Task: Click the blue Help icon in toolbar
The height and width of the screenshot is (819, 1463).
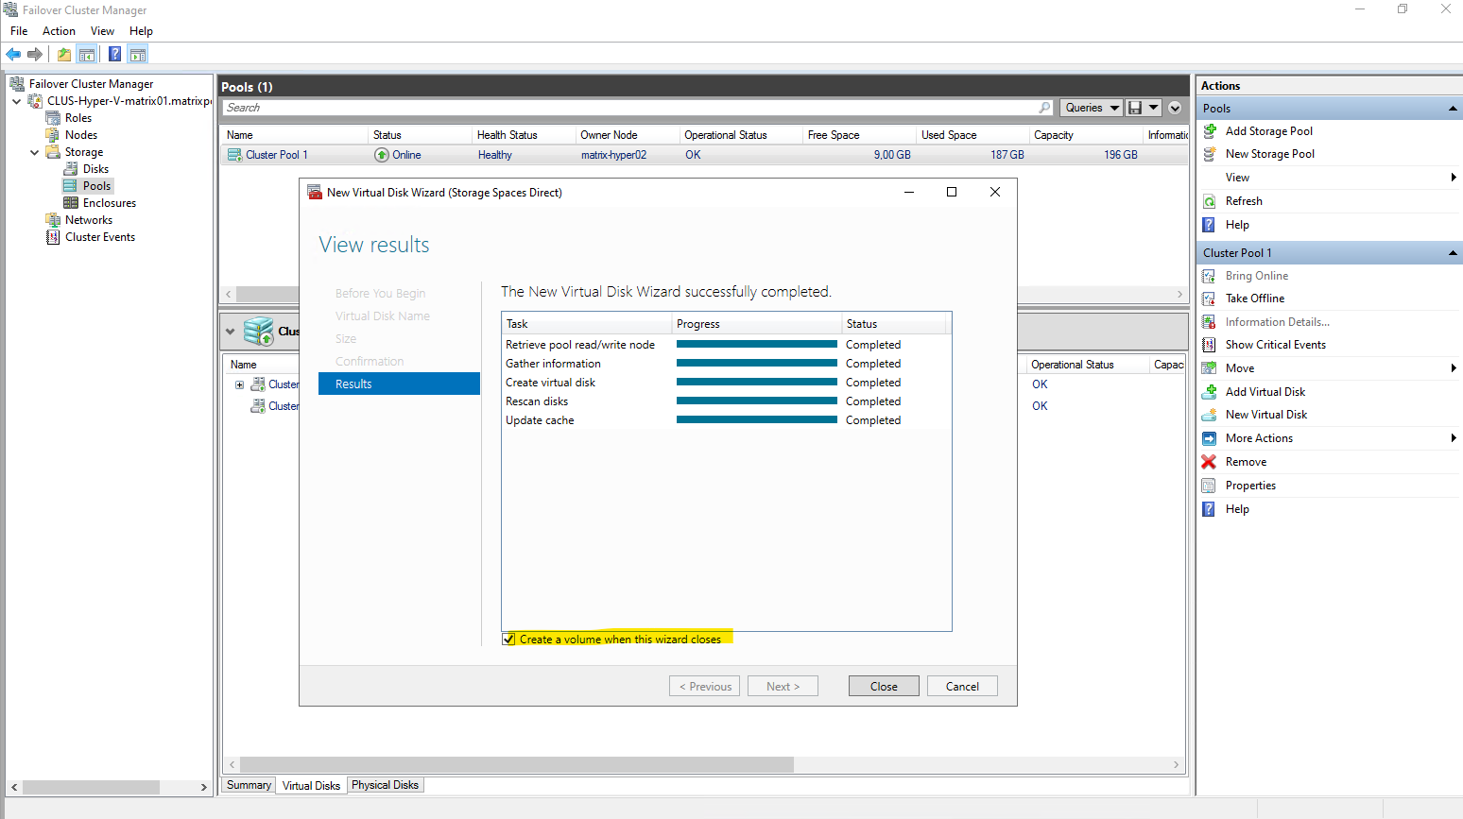Action: pyautogui.click(x=114, y=55)
